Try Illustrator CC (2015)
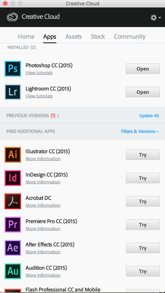The image size is (165, 293). [x=143, y=155]
